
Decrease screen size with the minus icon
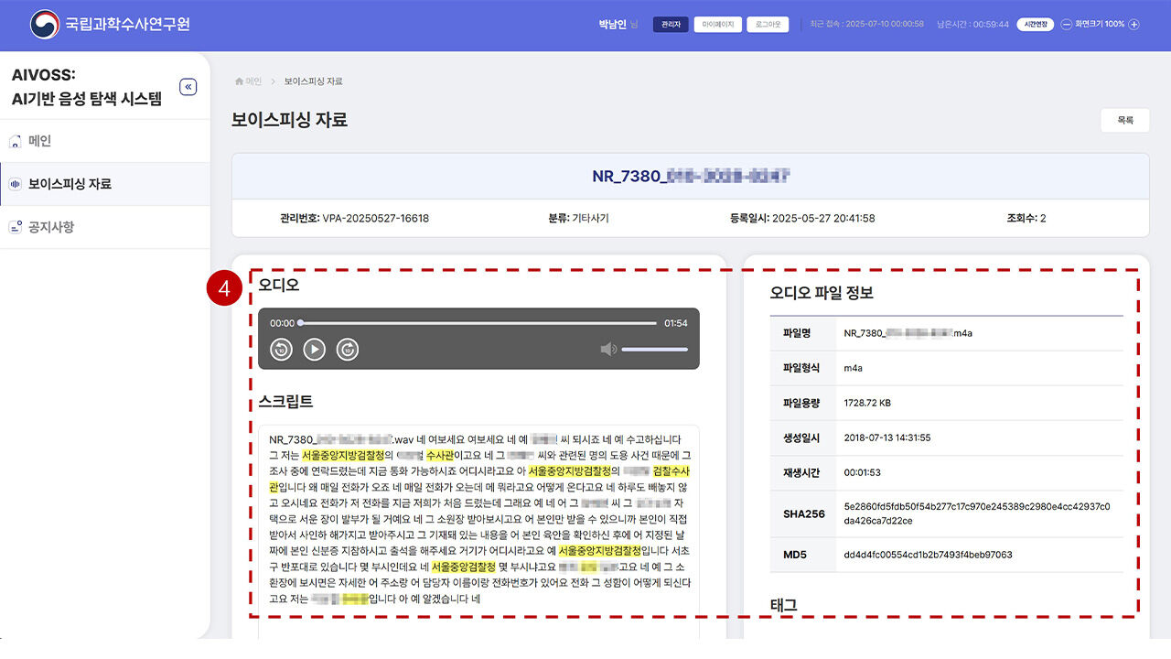coord(1067,24)
